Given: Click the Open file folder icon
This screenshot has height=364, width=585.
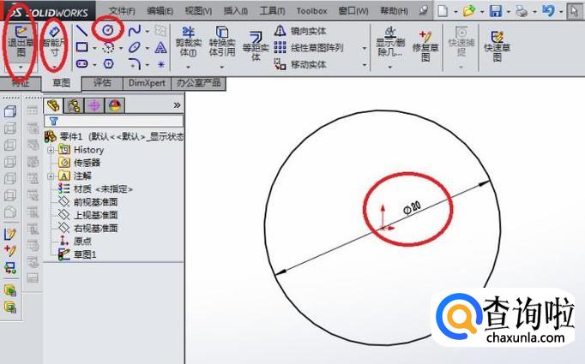Looking at the screenshot, I should point(469,11).
